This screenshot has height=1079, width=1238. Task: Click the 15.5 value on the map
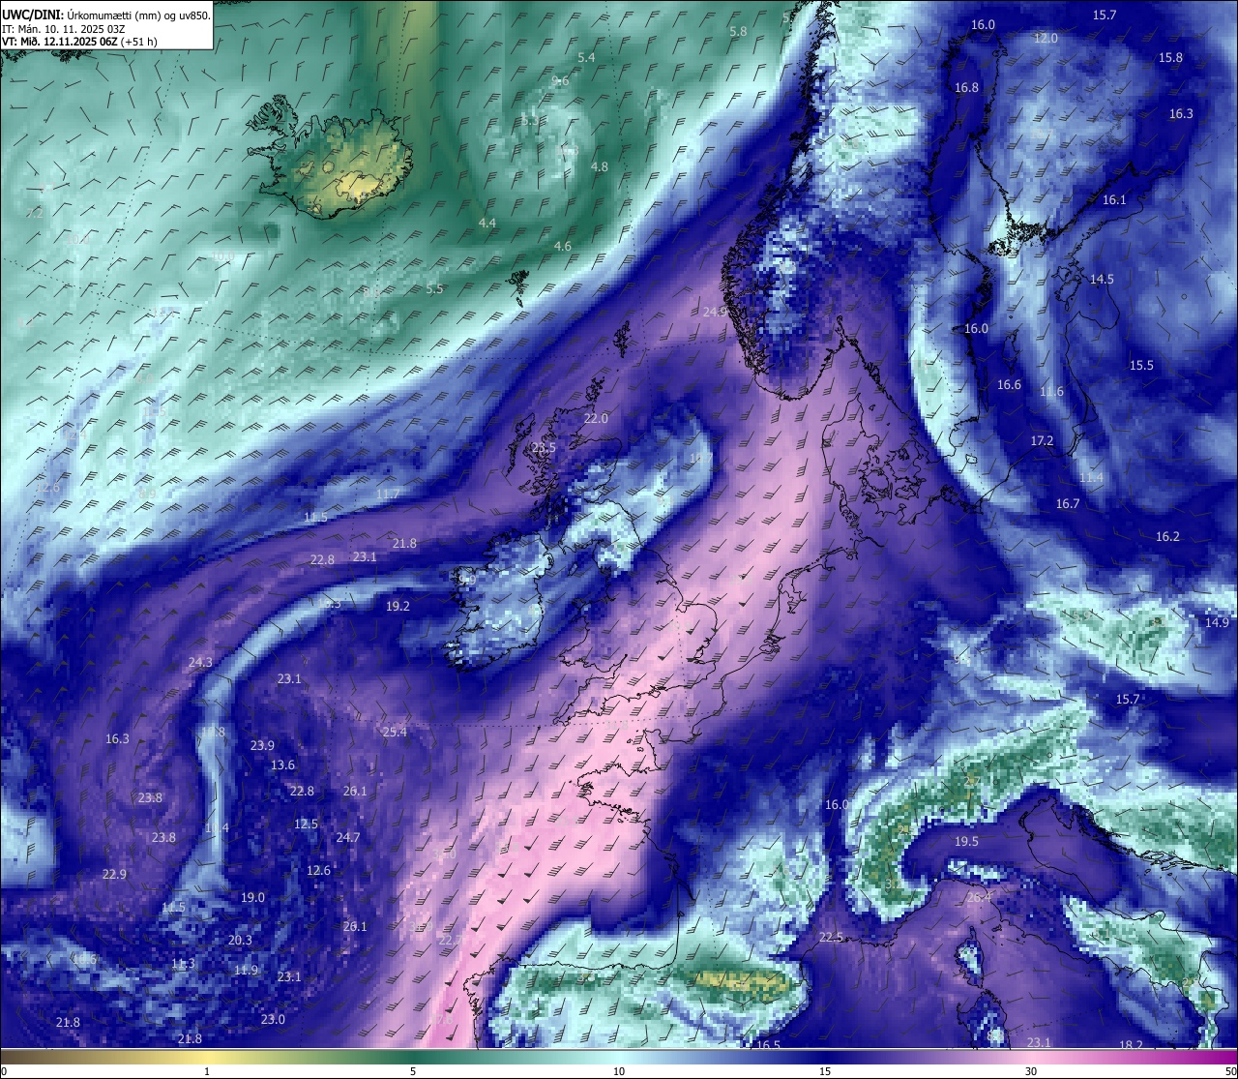[1141, 365]
